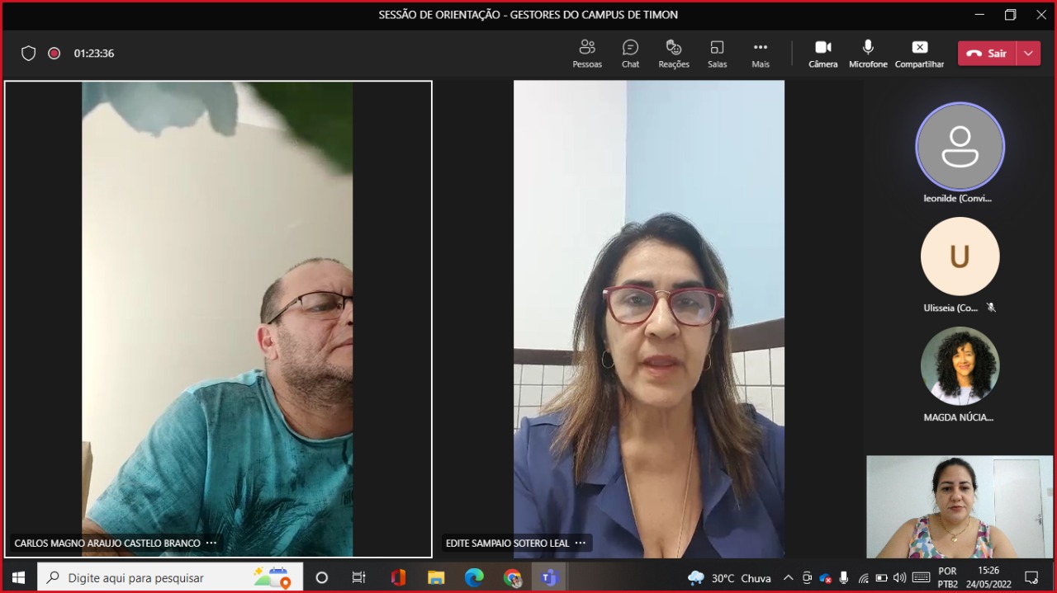Open File Explorer from the taskbar
The height and width of the screenshot is (593, 1057).
pos(436,577)
